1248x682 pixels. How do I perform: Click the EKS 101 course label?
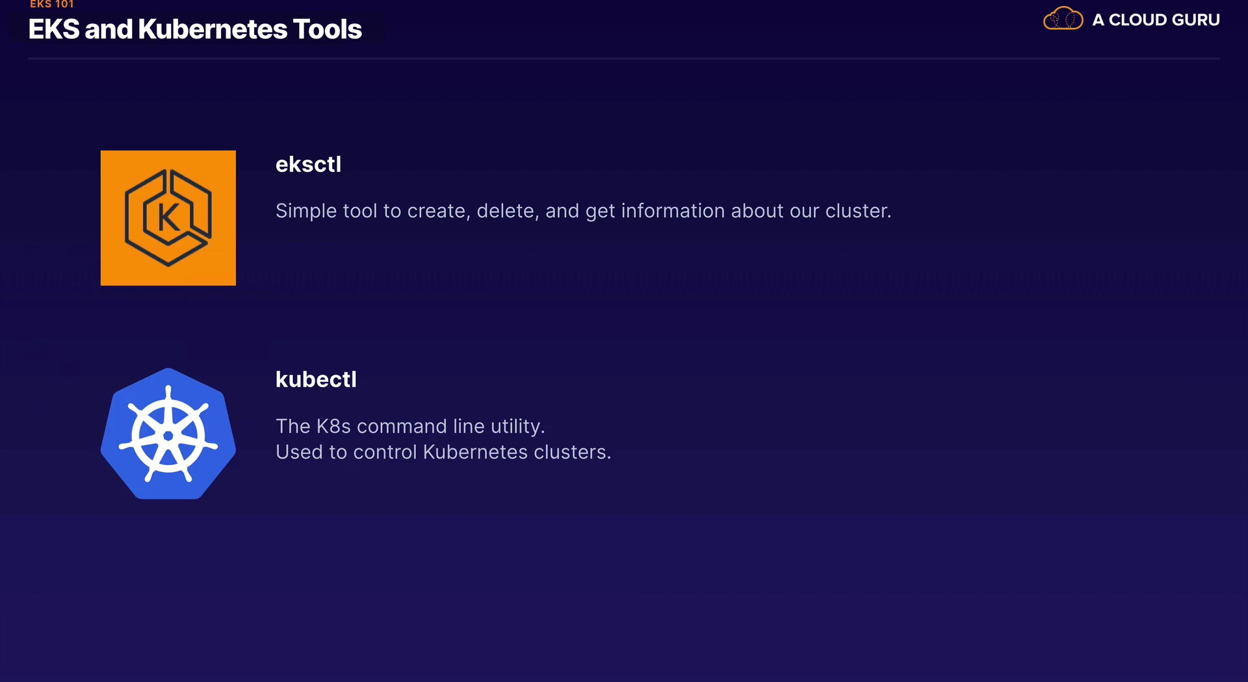[x=52, y=5]
